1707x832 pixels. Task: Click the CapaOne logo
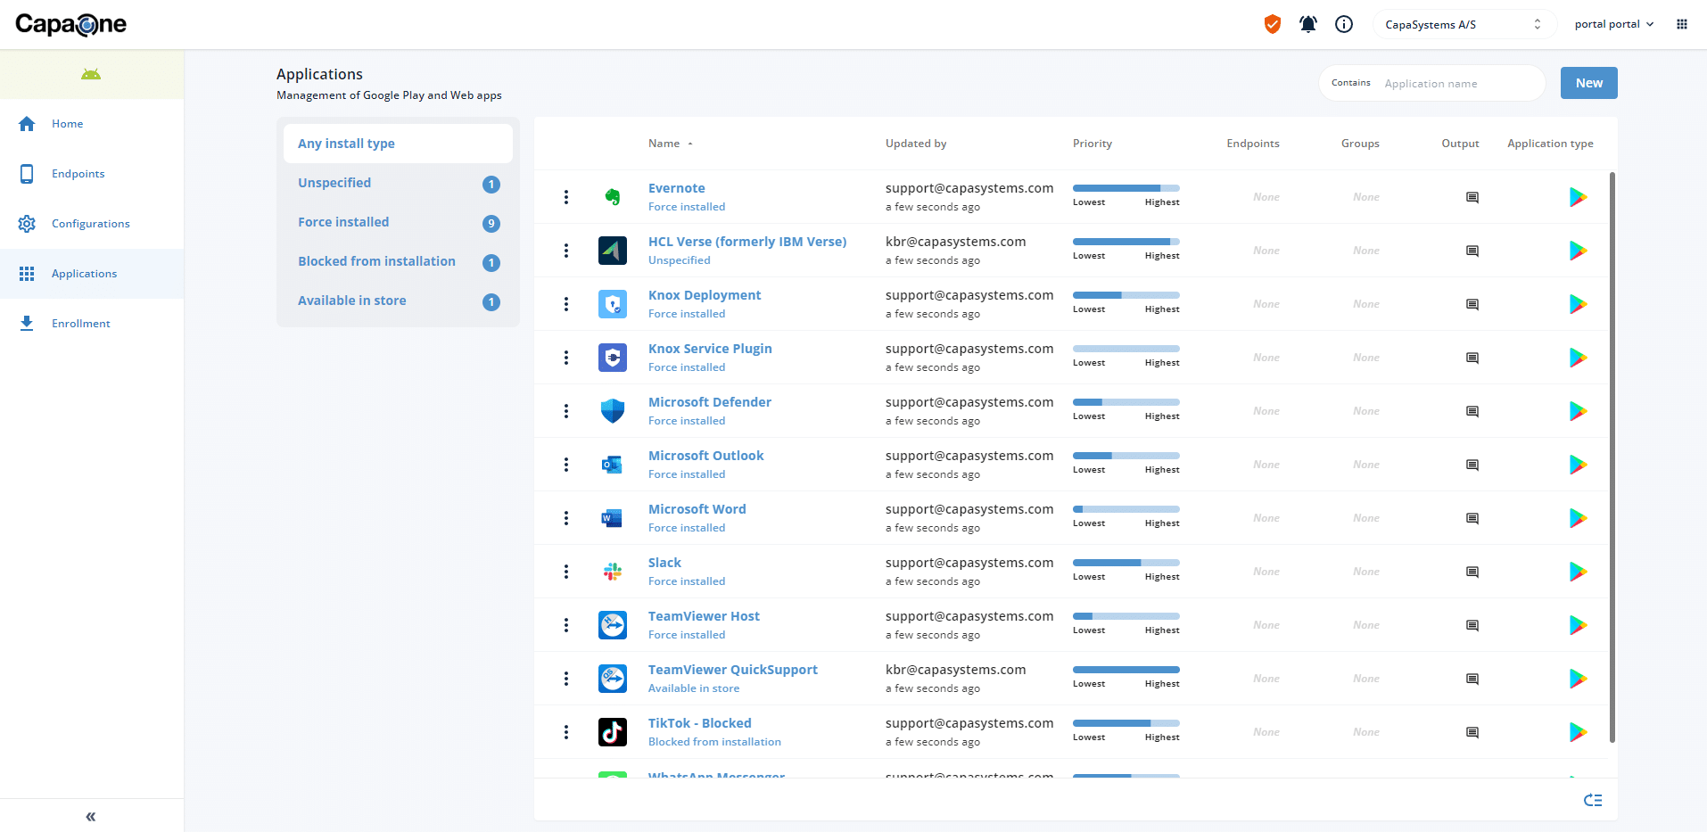[70, 24]
